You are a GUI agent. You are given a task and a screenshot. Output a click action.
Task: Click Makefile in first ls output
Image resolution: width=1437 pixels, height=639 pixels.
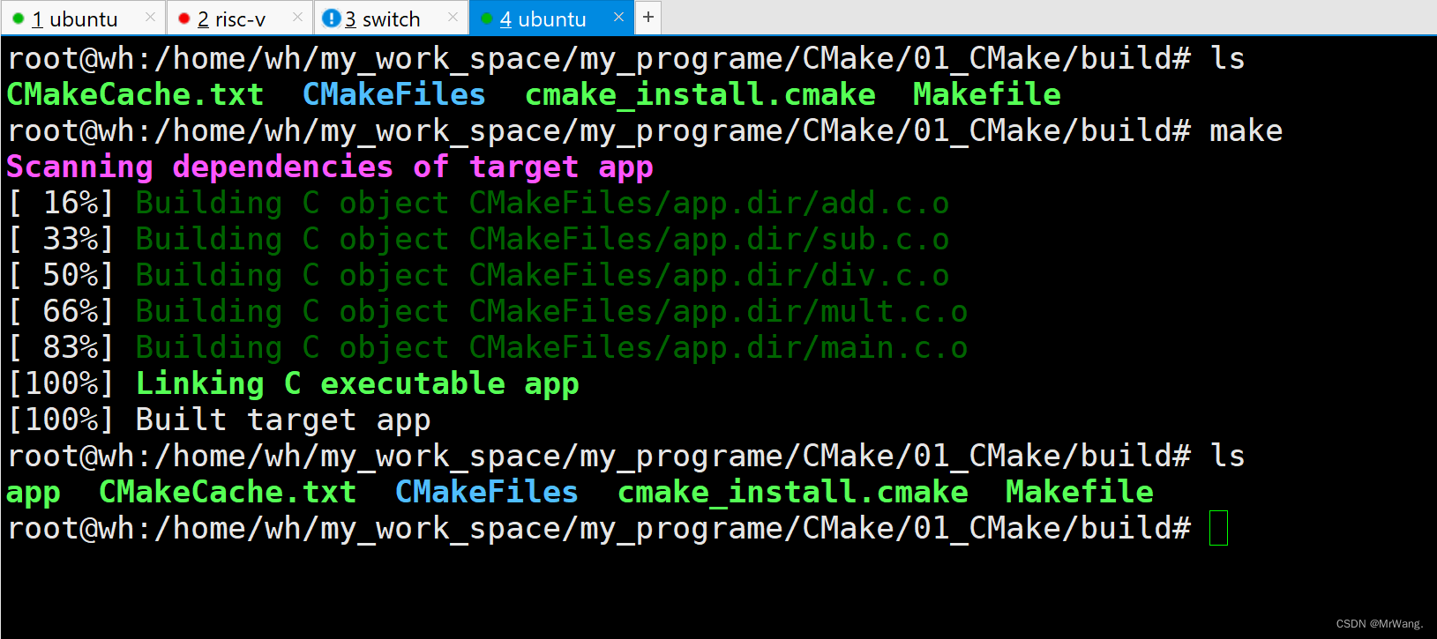(987, 94)
